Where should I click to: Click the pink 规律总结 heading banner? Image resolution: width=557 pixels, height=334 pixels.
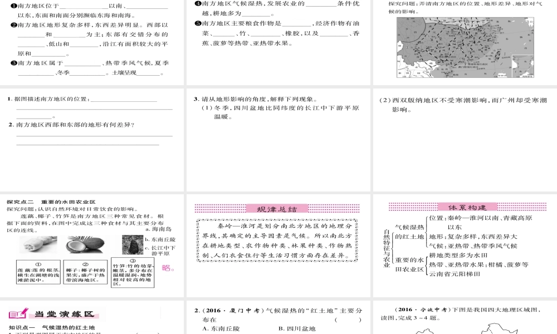[x=277, y=209]
